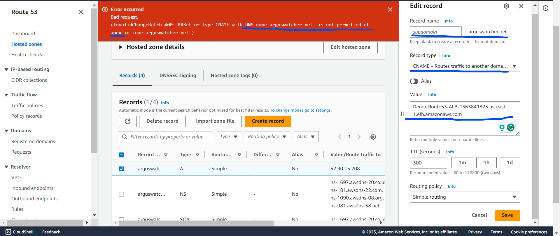560x236 pixels.
Task: Open the Record type dropdown
Action: coord(465,66)
